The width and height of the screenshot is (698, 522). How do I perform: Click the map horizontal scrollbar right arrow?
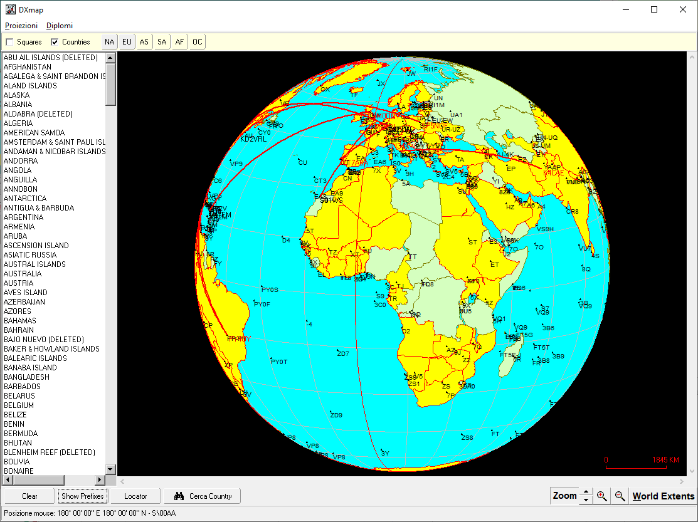682,481
